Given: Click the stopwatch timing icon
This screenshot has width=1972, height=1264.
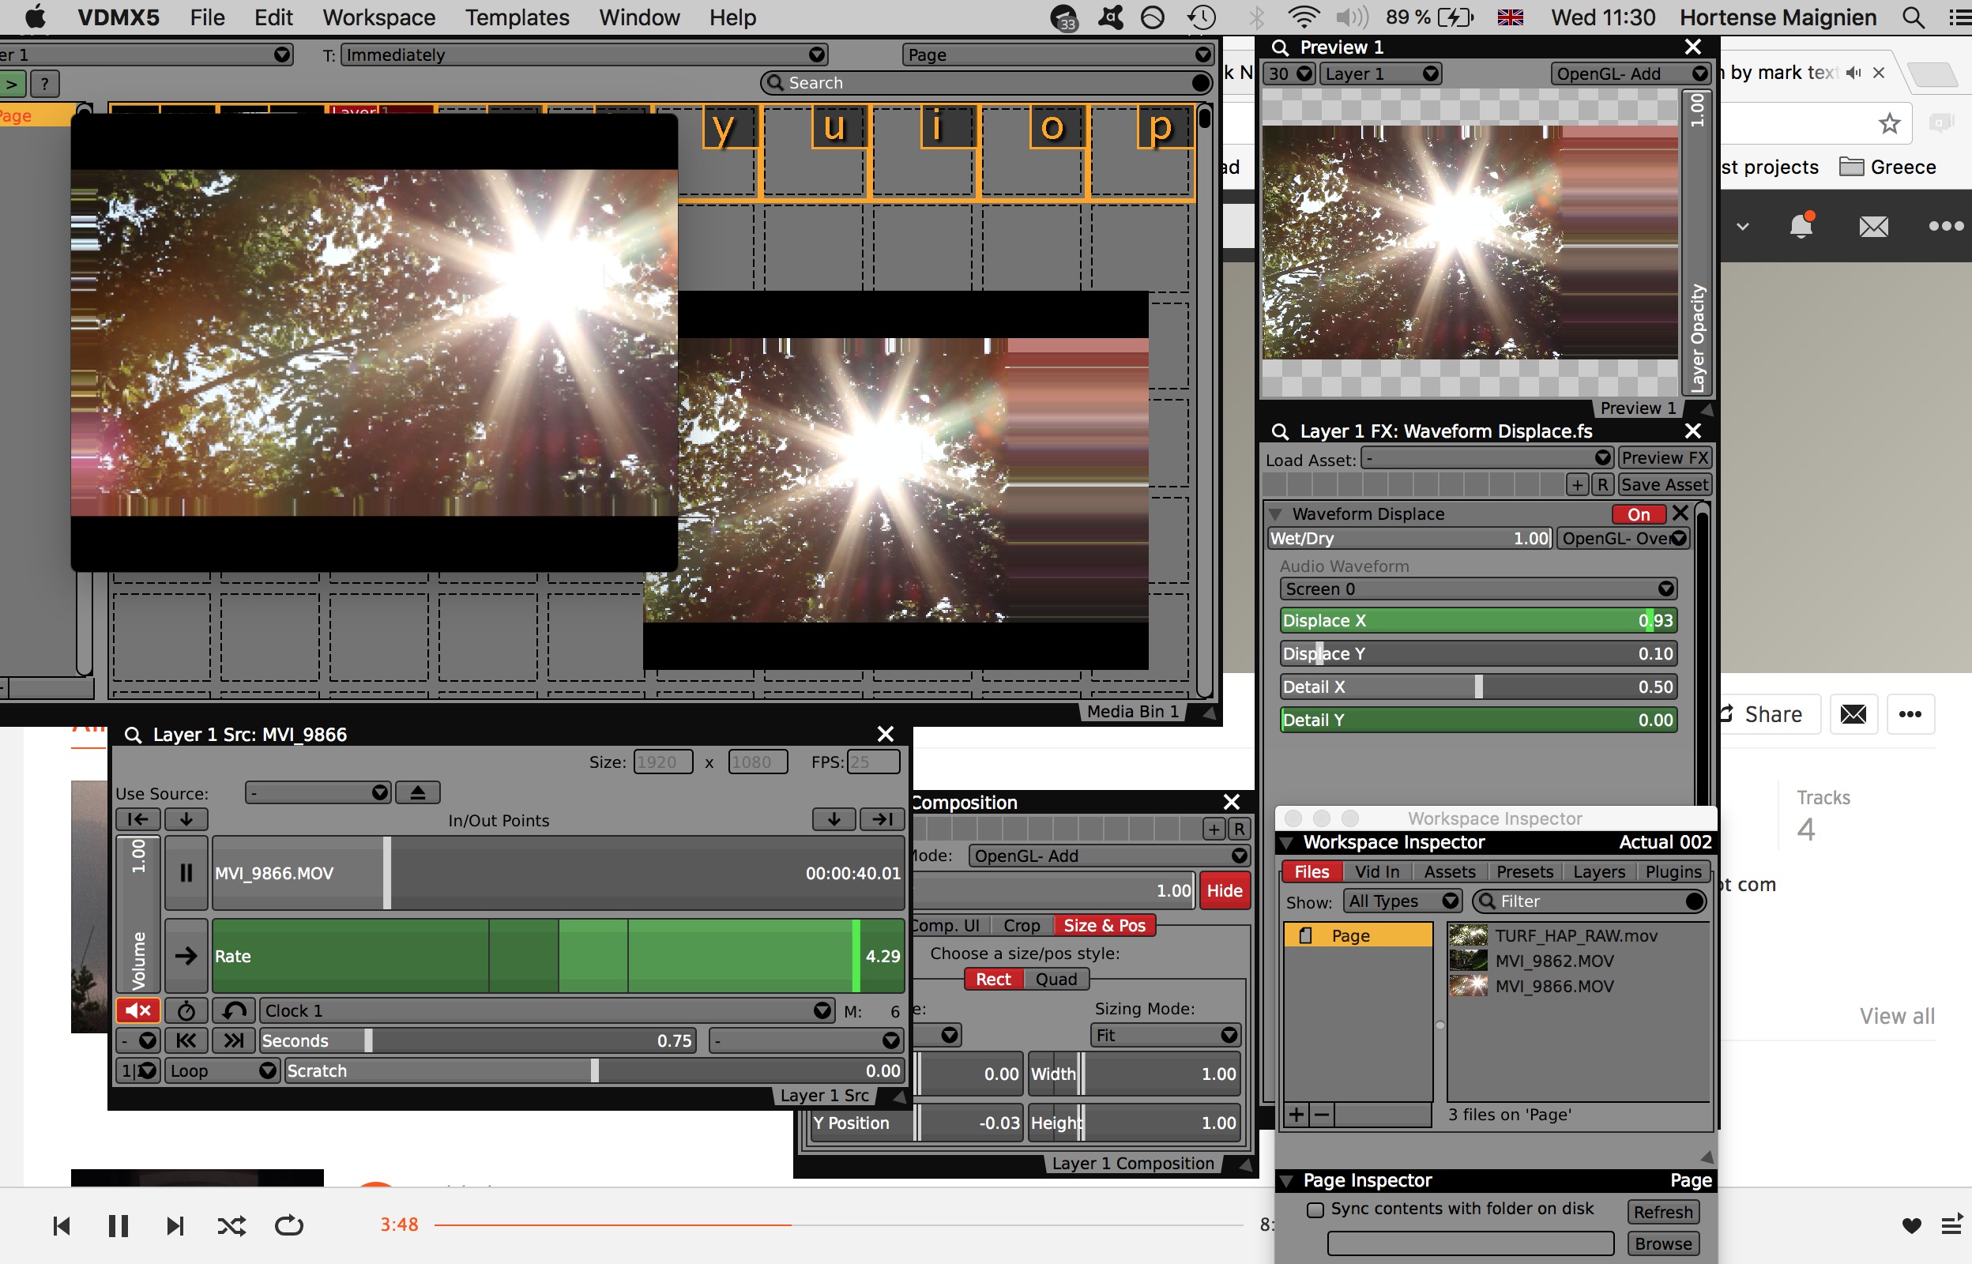Looking at the screenshot, I should coord(186,1010).
